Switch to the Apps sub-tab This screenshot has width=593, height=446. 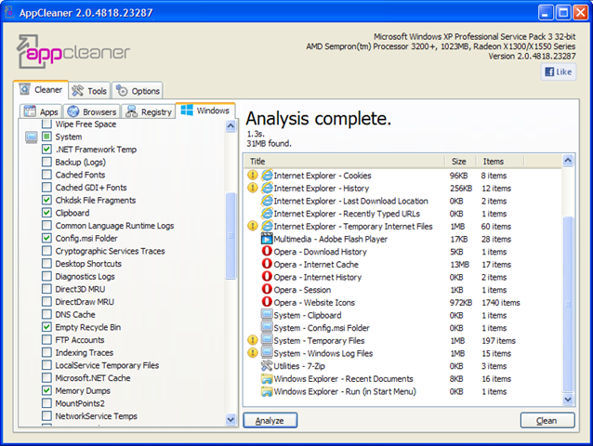point(41,111)
